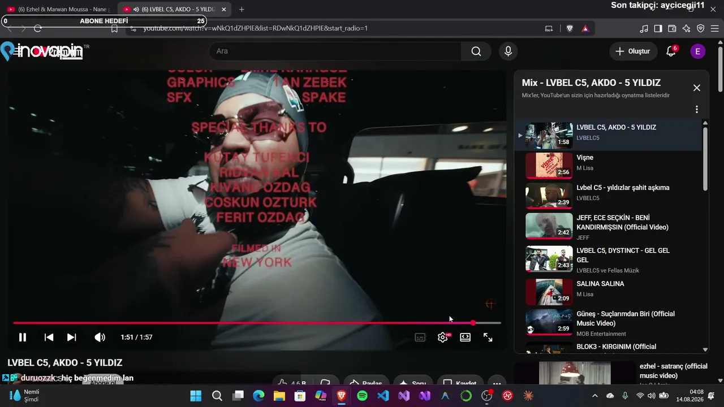Toggle the browser sidebar panel
This screenshot has height=407, width=724.
click(658, 28)
